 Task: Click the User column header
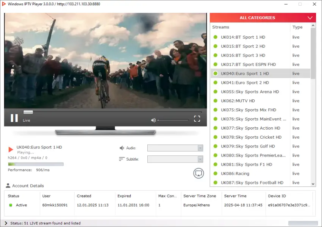46,196
